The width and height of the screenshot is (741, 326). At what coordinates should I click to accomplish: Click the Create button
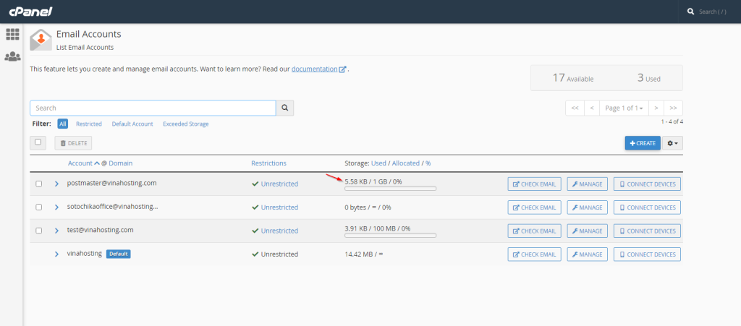[x=643, y=143]
